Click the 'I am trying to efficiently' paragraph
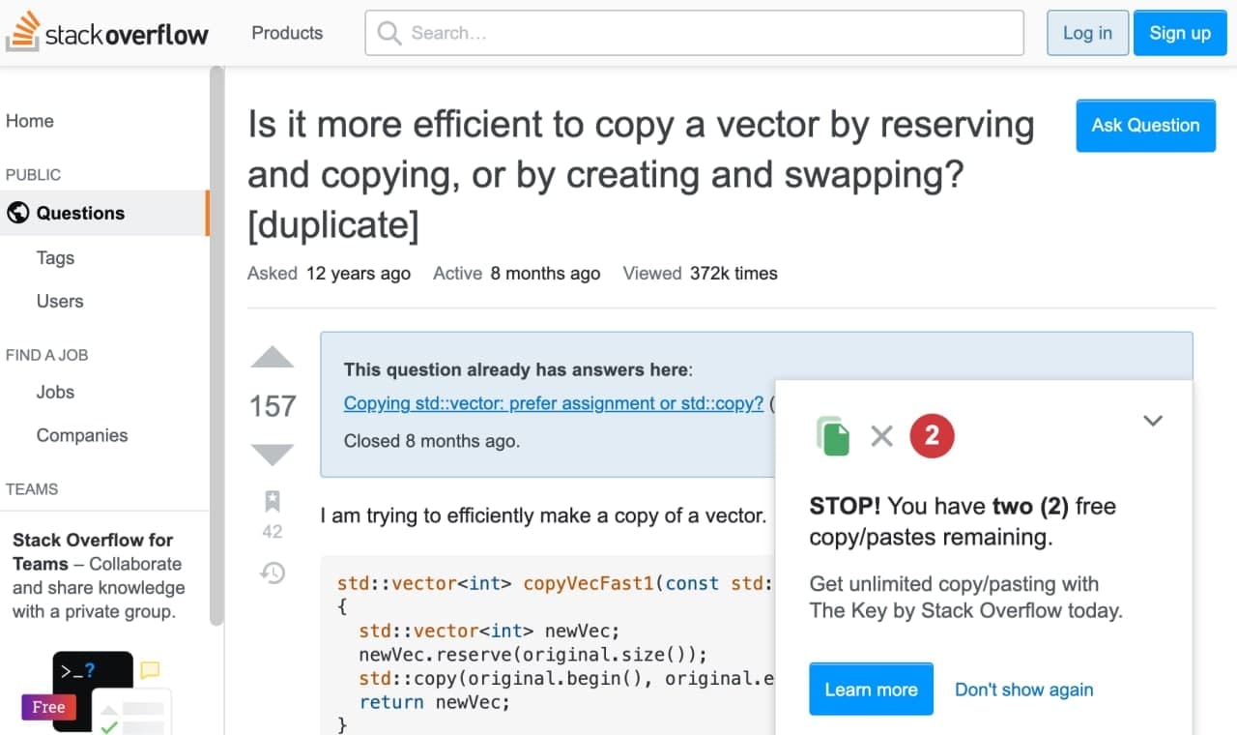1237x735 pixels. pos(543,515)
